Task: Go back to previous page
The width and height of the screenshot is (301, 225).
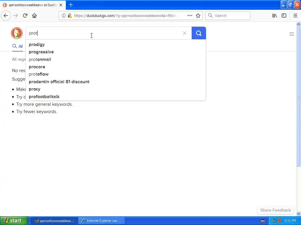Action: point(6,16)
